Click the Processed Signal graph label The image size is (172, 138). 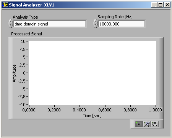[26, 34]
